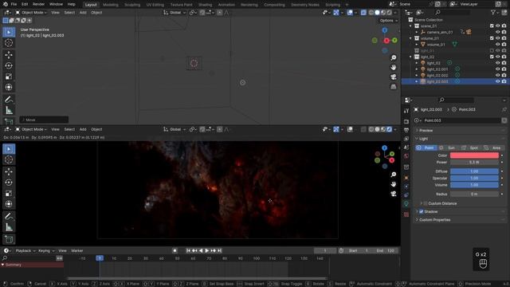Select the Move tool in lower viewport
Image resolution: width=510 pixels, height=287 pixels.
(9, 171)
